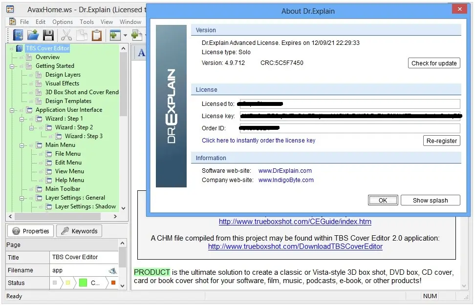Click the Title value TBS Cover Editor
Viewport: 475px width, 306px height.
(75, 257)
